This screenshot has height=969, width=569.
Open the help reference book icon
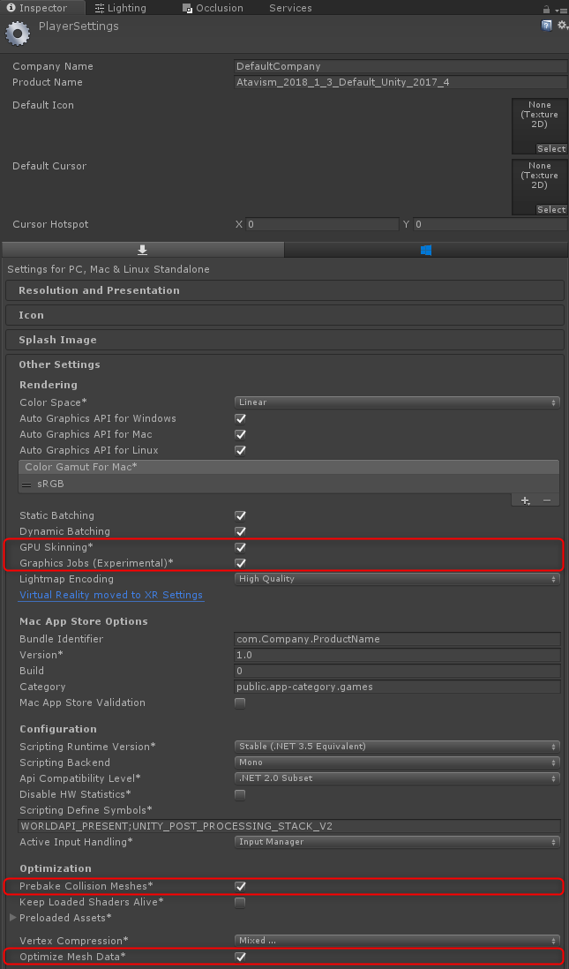[x=547, y=26]
